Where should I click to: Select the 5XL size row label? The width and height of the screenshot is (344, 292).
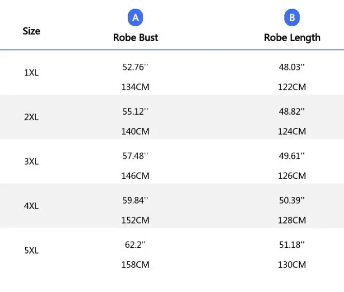[x=31, y=250]
